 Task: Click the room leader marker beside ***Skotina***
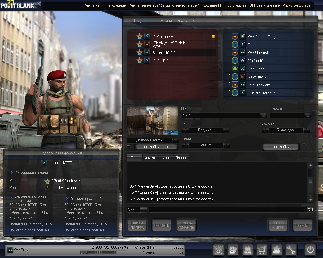click(x=213, y=37)
